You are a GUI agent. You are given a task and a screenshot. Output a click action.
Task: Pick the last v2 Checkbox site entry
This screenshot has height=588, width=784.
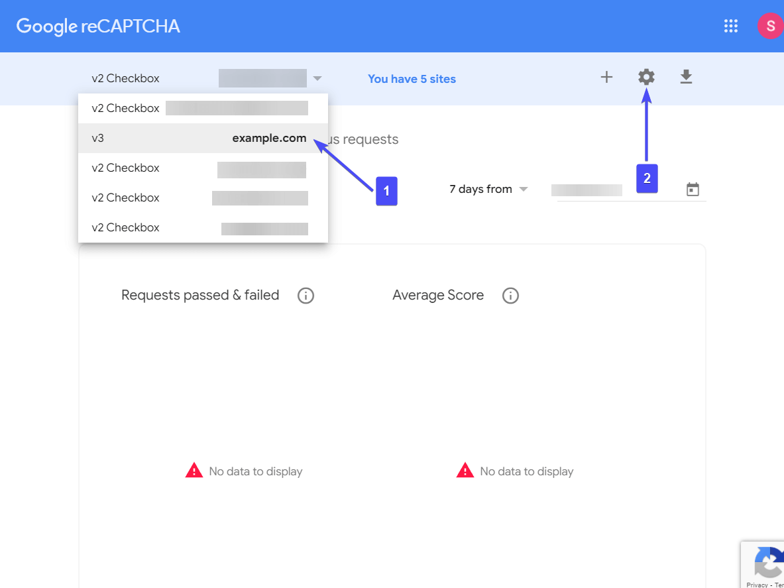click(203, 227)
